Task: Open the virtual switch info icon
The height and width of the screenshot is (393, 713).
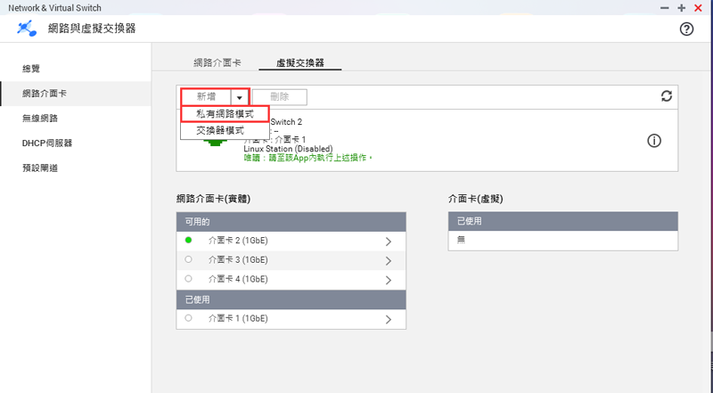Action: tap(653, 141)
